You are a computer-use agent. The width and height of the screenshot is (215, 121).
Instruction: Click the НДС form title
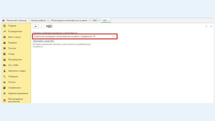[x=49, y=26]
